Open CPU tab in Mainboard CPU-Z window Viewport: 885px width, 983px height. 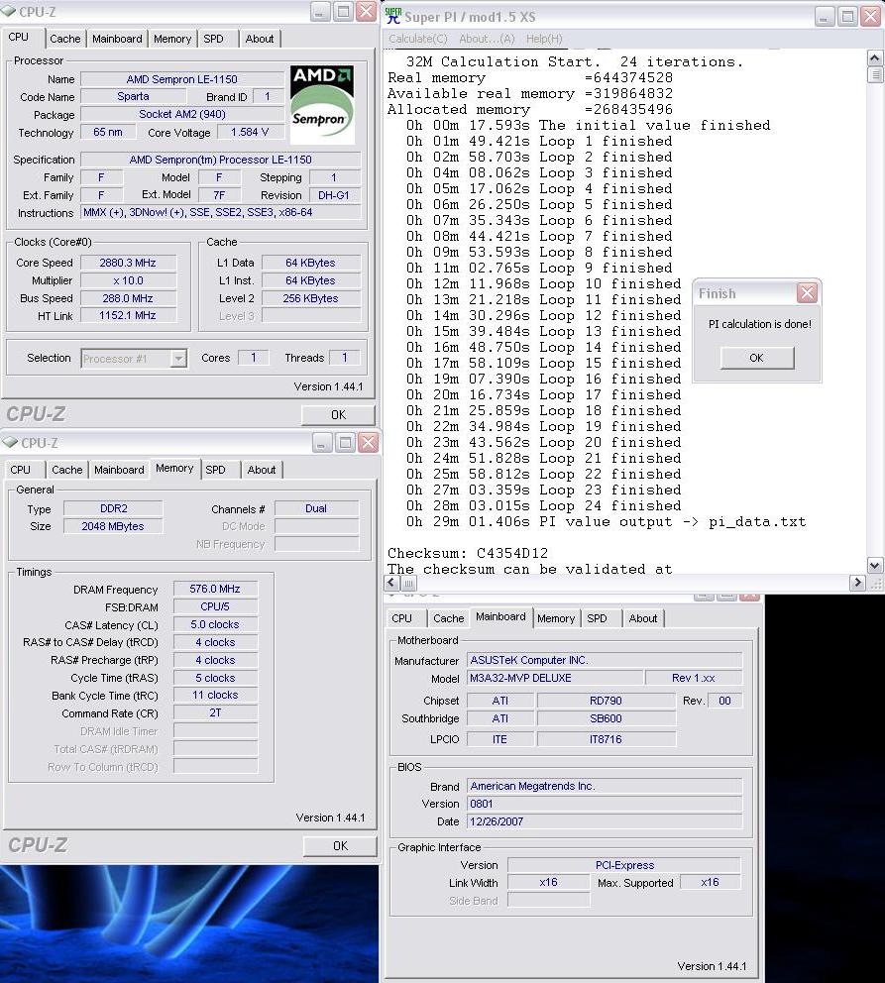coord(401,618)
